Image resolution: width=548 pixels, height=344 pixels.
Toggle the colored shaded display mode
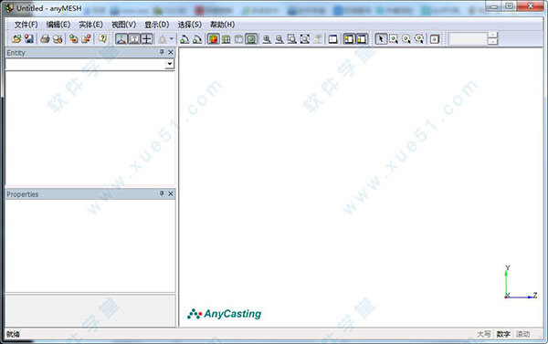point(213,38)
